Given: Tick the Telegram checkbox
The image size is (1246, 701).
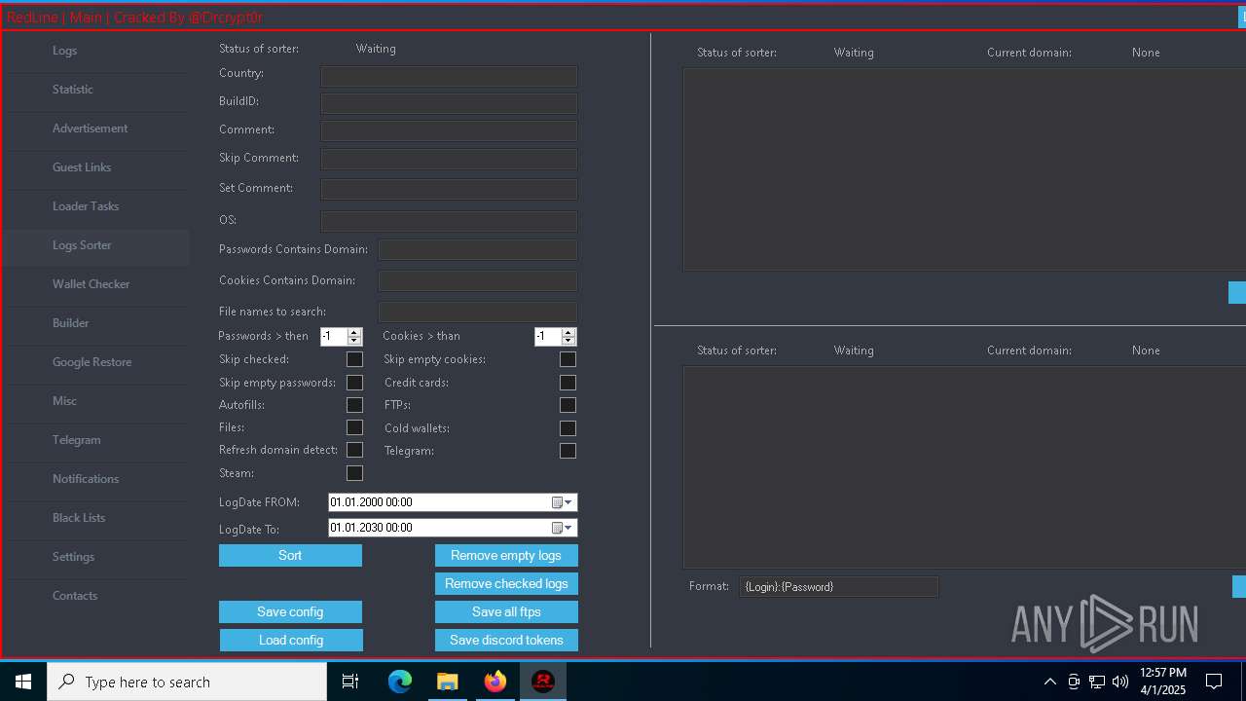Looking at the screenshot, I should (x=568, y=451).
